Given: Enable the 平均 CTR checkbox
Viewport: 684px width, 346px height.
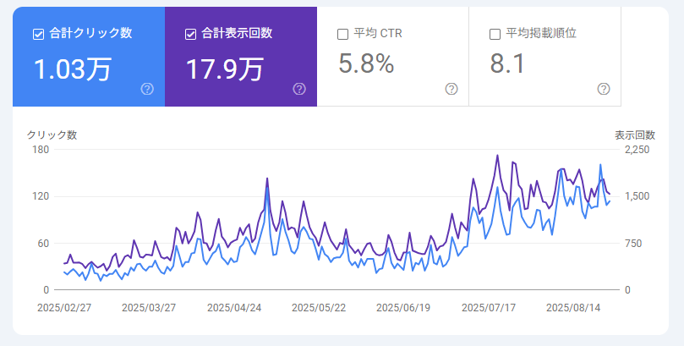Looking at the screenshot, I should coord(342,34).
